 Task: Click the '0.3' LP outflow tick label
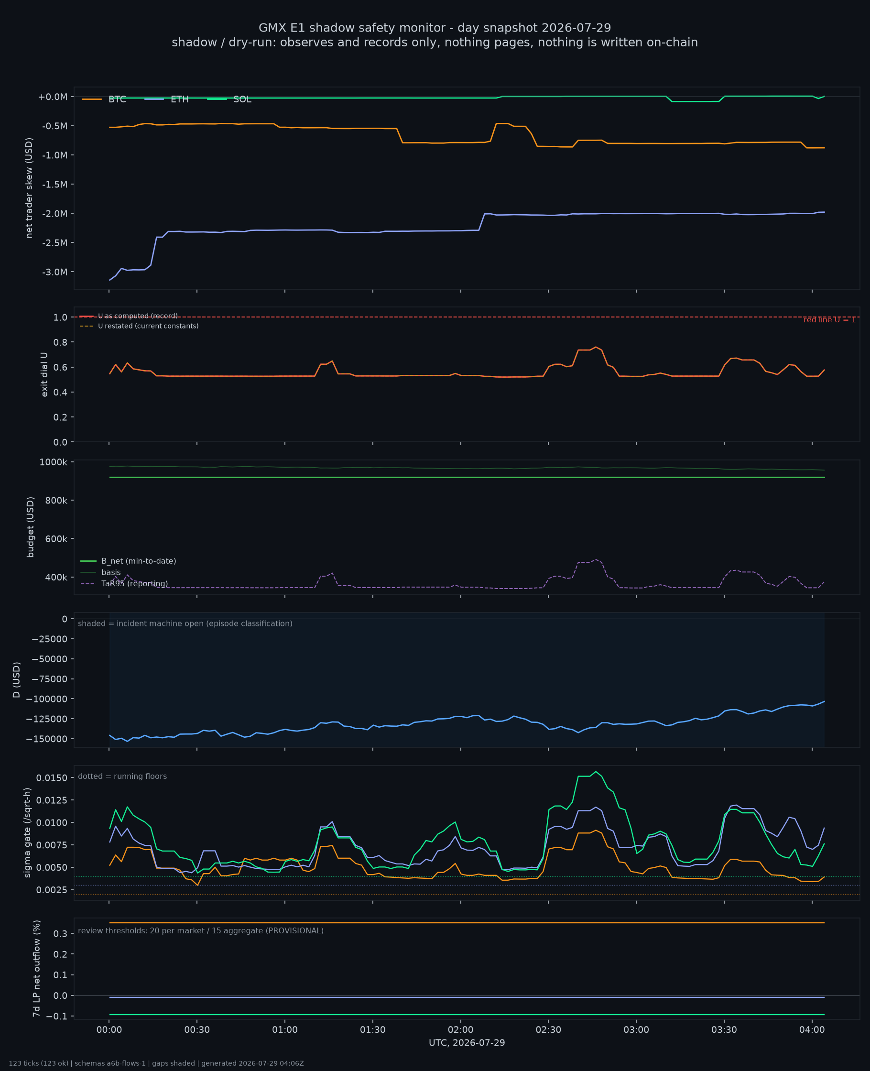point(60,934)
